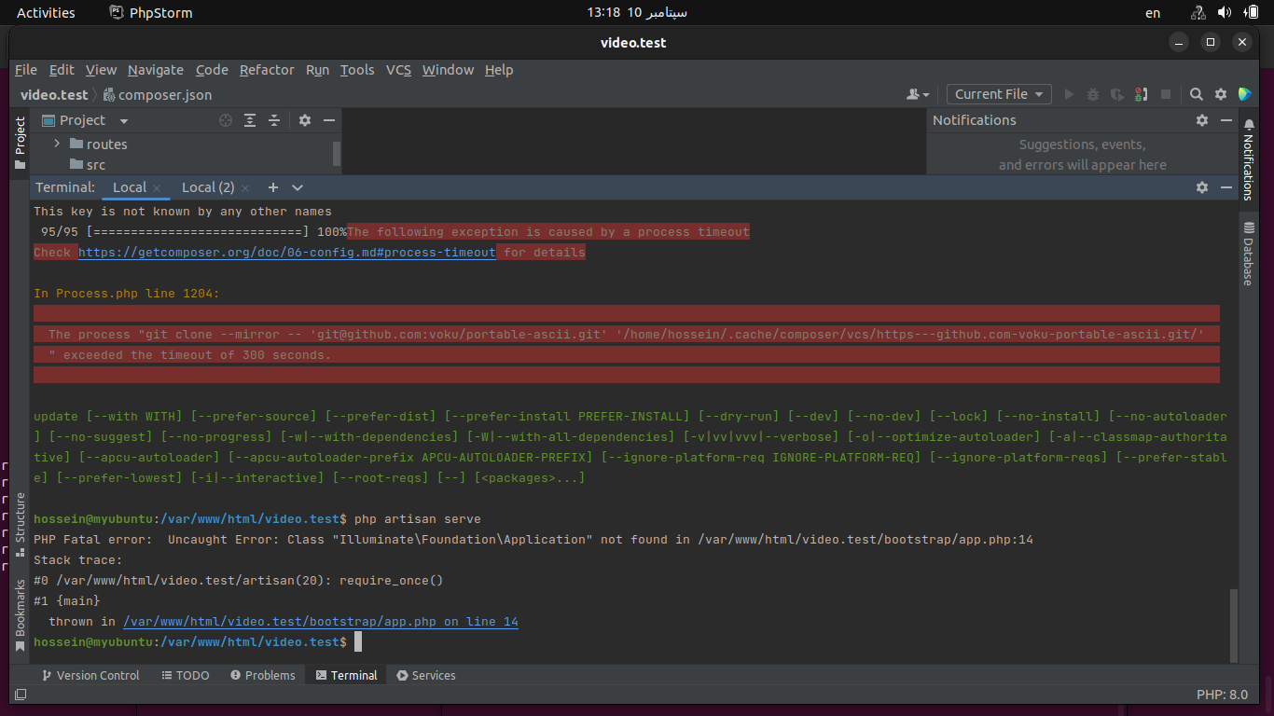Viewport: 1274px width, 716px height.
Task: Click the terminal command prompt cursor
Action: click(x=357, y=642)
